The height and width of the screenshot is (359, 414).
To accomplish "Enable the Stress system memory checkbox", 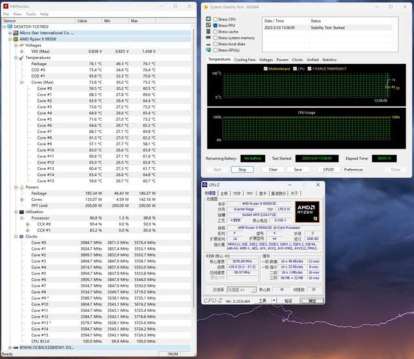I will tap(215, 37).
